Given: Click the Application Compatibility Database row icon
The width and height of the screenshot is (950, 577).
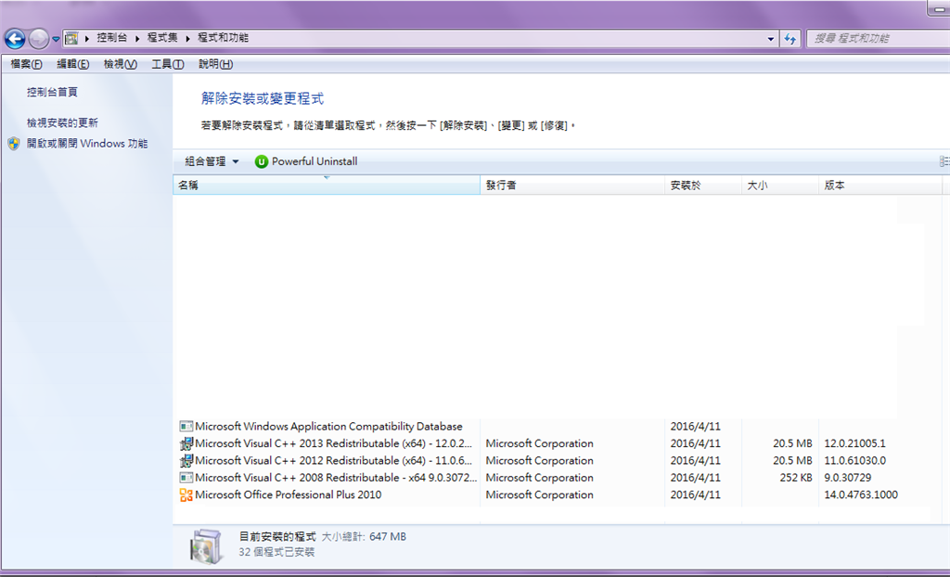Looking at the screenshot, I should click(x=186, y=427).
